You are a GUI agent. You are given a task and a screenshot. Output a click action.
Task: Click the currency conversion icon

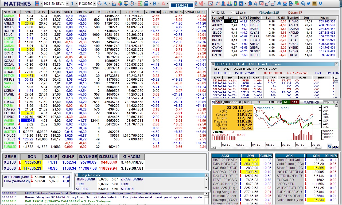point(255,3)
